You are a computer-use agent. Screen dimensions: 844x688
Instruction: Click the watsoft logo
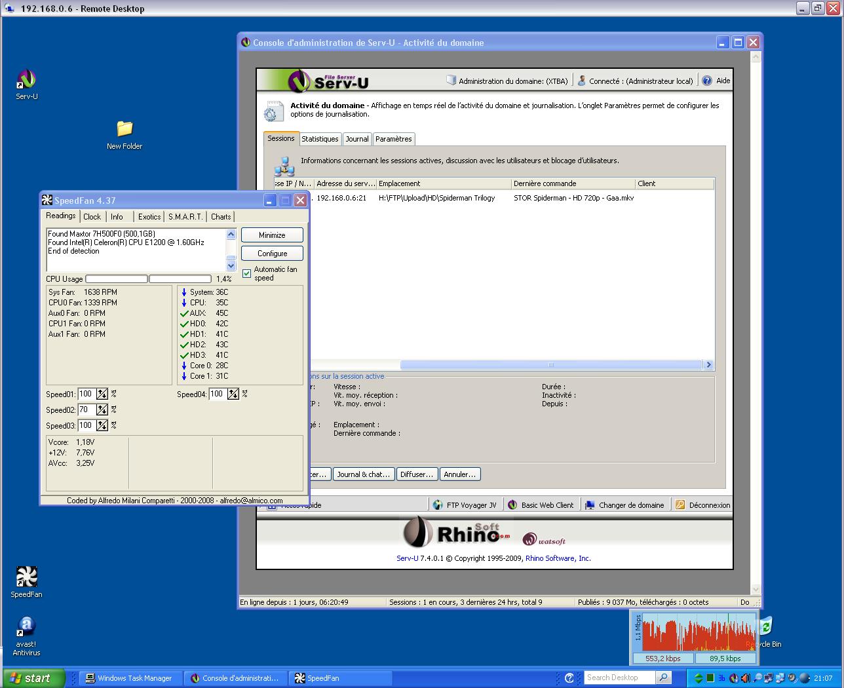pos(543,539)
